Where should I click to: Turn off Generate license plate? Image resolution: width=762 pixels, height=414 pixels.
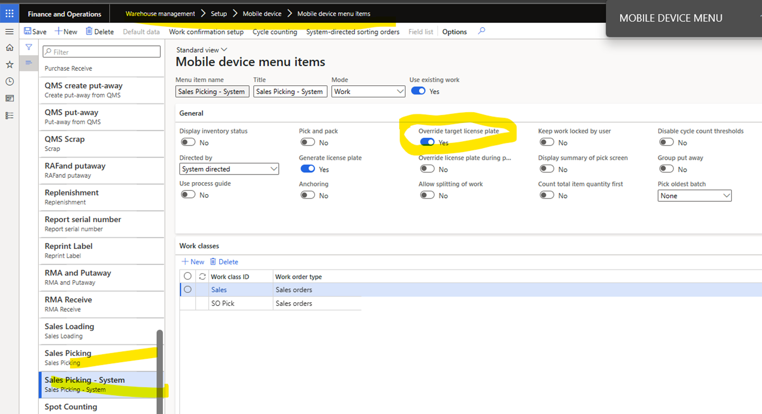[308, 169]
